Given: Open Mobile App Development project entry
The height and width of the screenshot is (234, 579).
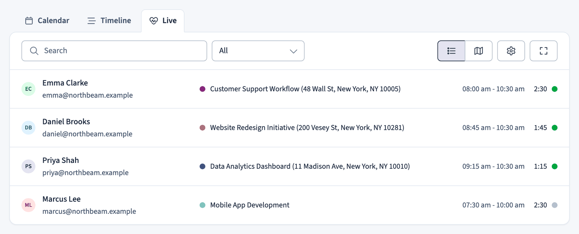Looking at the screenshot, I should pyautogui.click(x=250, y=205).
